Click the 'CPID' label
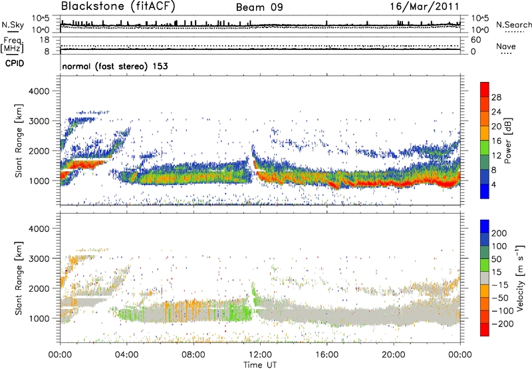Image resolution: width=532 pixels, height=369 pixels. (x=15, y=63)
